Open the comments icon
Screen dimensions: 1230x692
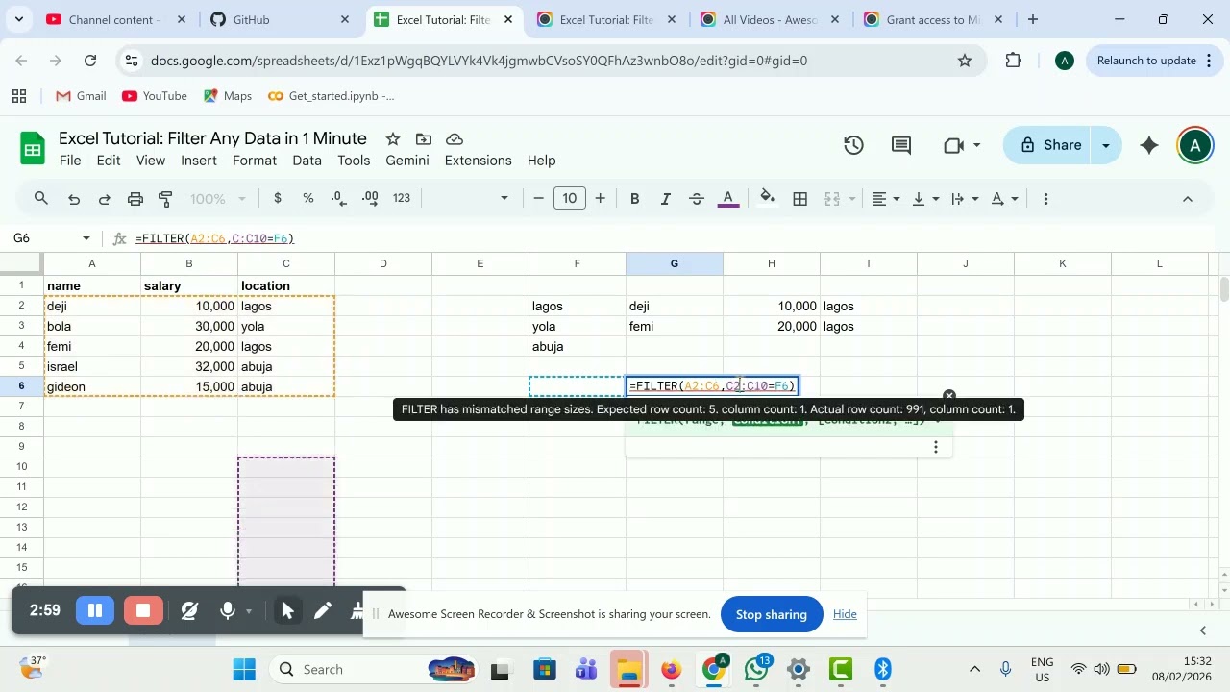(x=901, y=145)
